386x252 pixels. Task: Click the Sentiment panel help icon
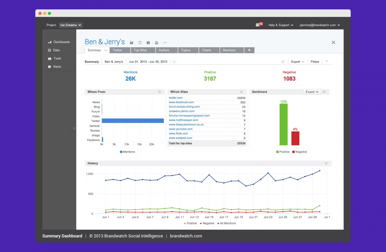324,92
